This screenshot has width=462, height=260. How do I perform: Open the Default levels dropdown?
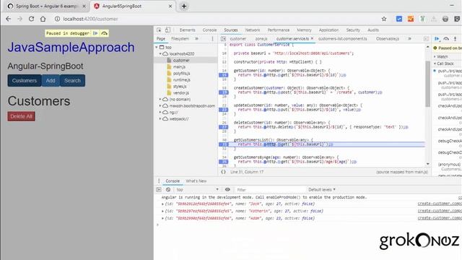[x=322, y=189]
